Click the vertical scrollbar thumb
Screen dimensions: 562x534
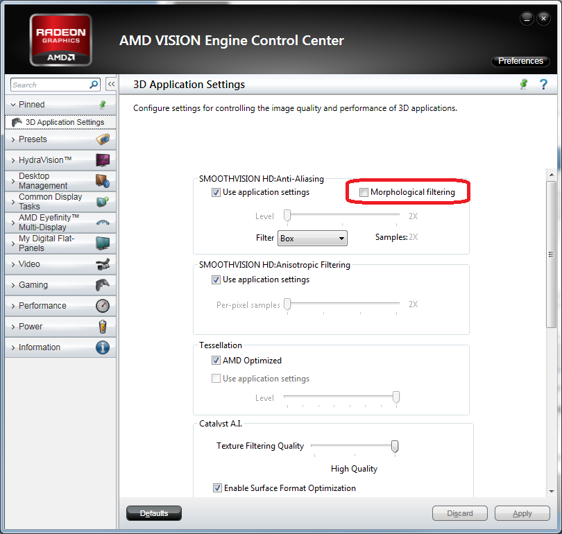tap(552, 255)
